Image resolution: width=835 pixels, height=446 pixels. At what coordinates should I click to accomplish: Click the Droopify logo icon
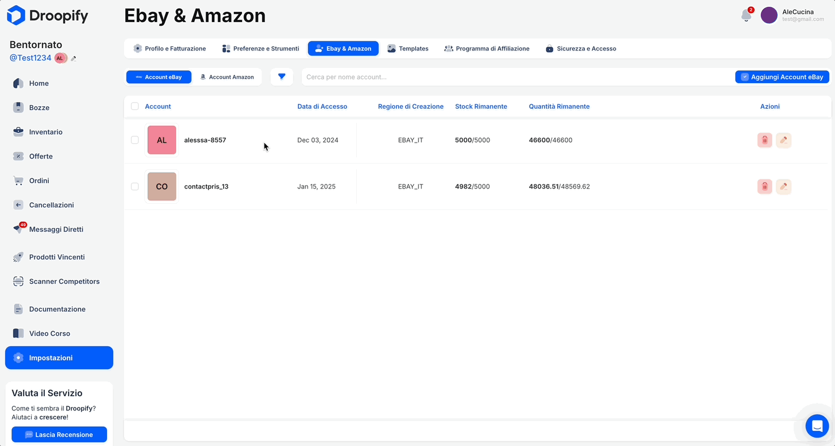16,15
